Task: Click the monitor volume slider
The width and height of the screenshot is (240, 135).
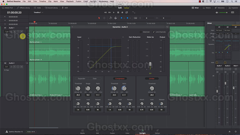Action: 224,13
